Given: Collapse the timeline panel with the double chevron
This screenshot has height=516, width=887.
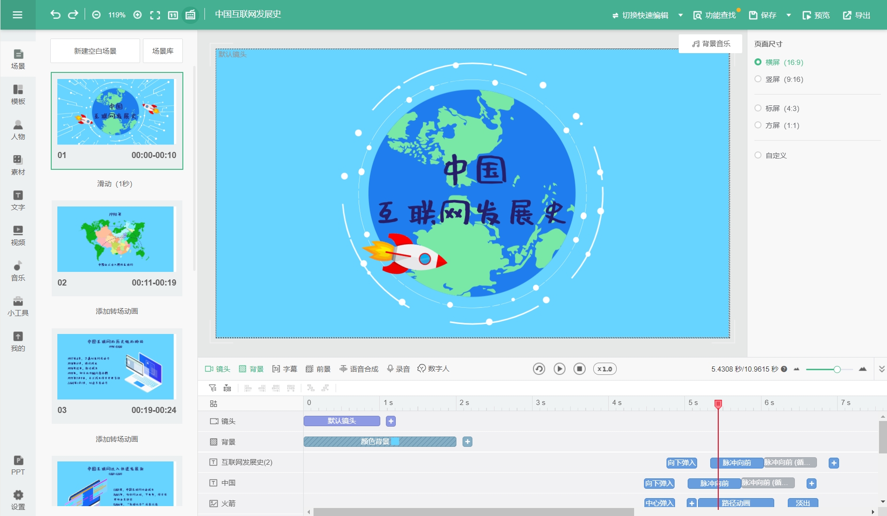Looking at the screenshot, I should pyautogui.click(x=882, y=369).
